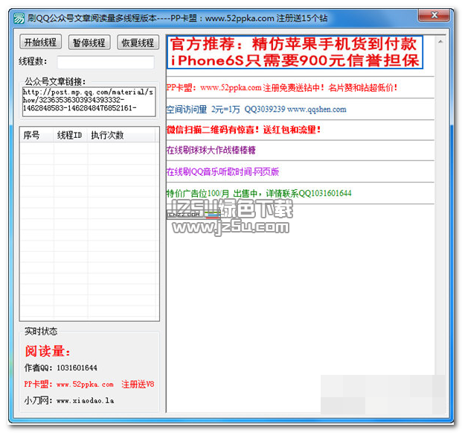The image size is (462, 433).
Task: Click the CNZZ.COM statistics icon
Action: tap(193, 215)
